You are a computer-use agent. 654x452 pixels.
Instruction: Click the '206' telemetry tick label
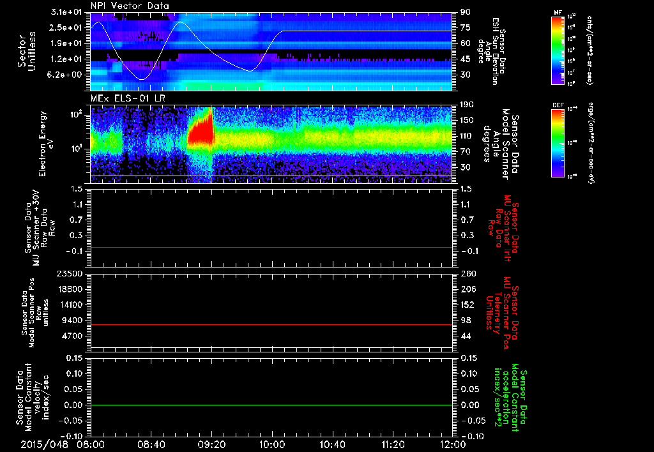468,289
